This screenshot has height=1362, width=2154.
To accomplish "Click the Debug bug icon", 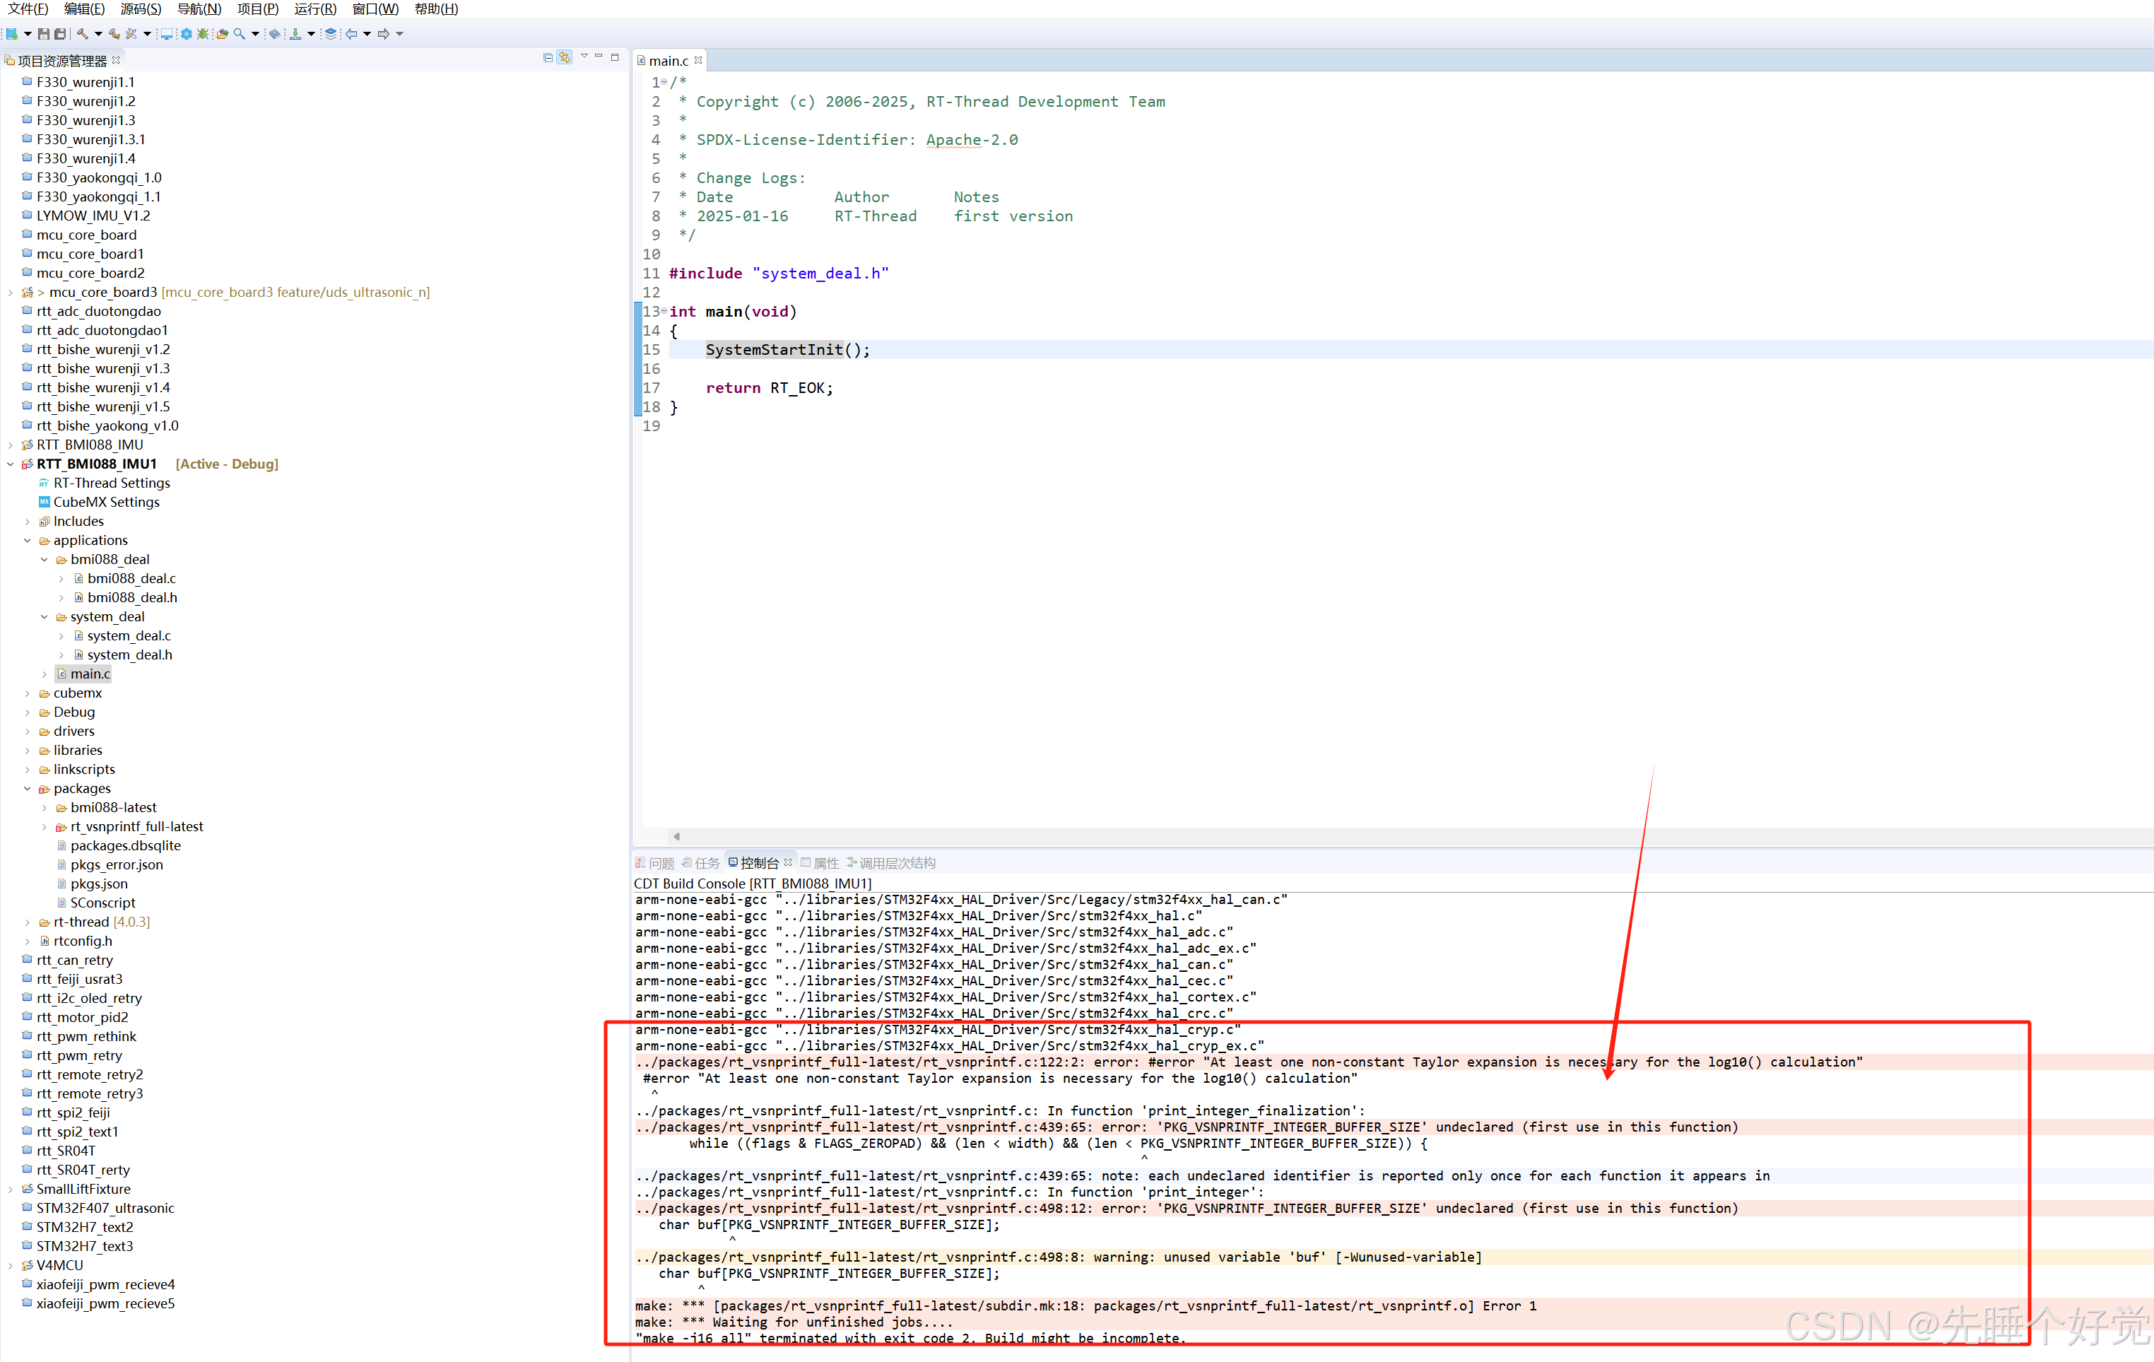I will click(203, 34).
